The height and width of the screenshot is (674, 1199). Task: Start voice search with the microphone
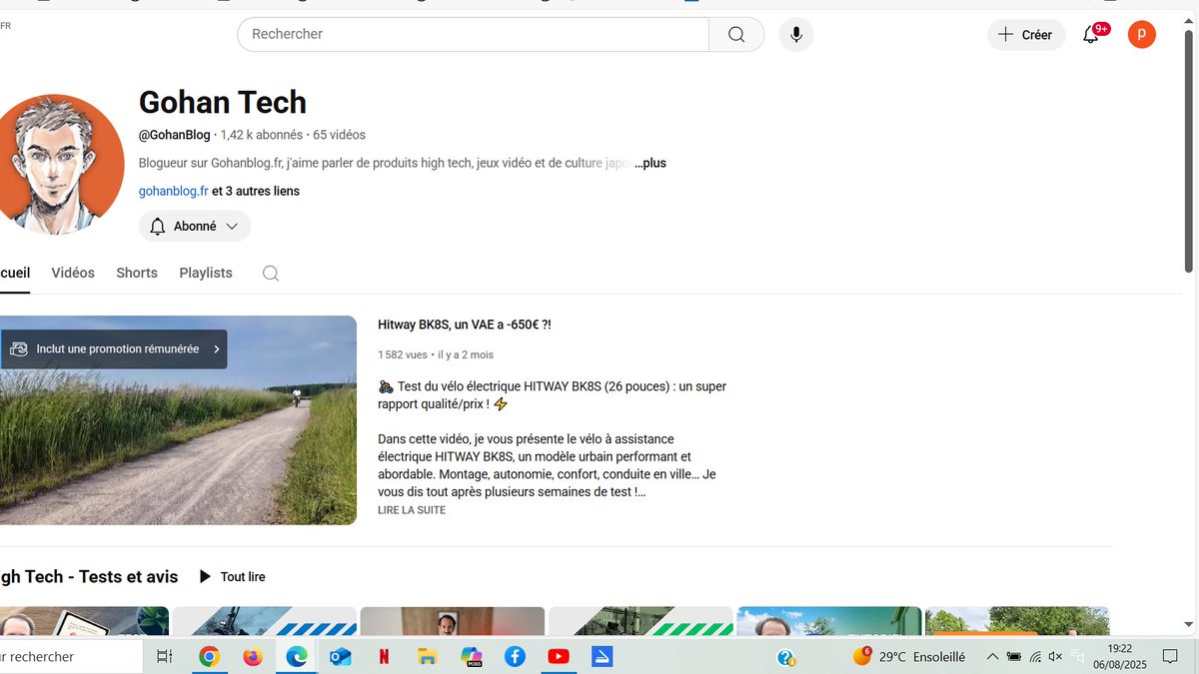796,34
